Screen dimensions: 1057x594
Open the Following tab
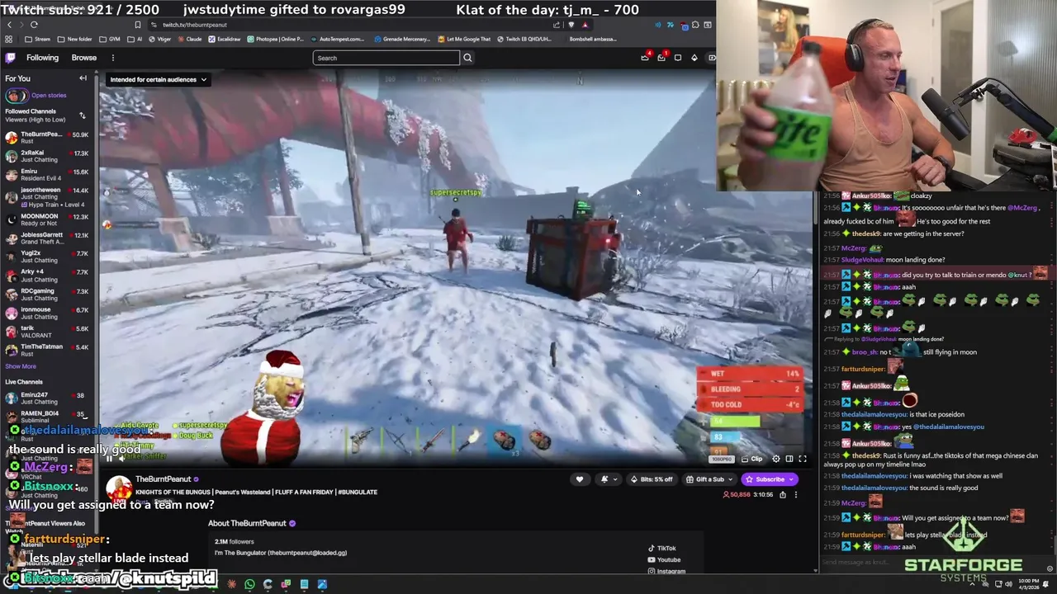pos(42,58)
